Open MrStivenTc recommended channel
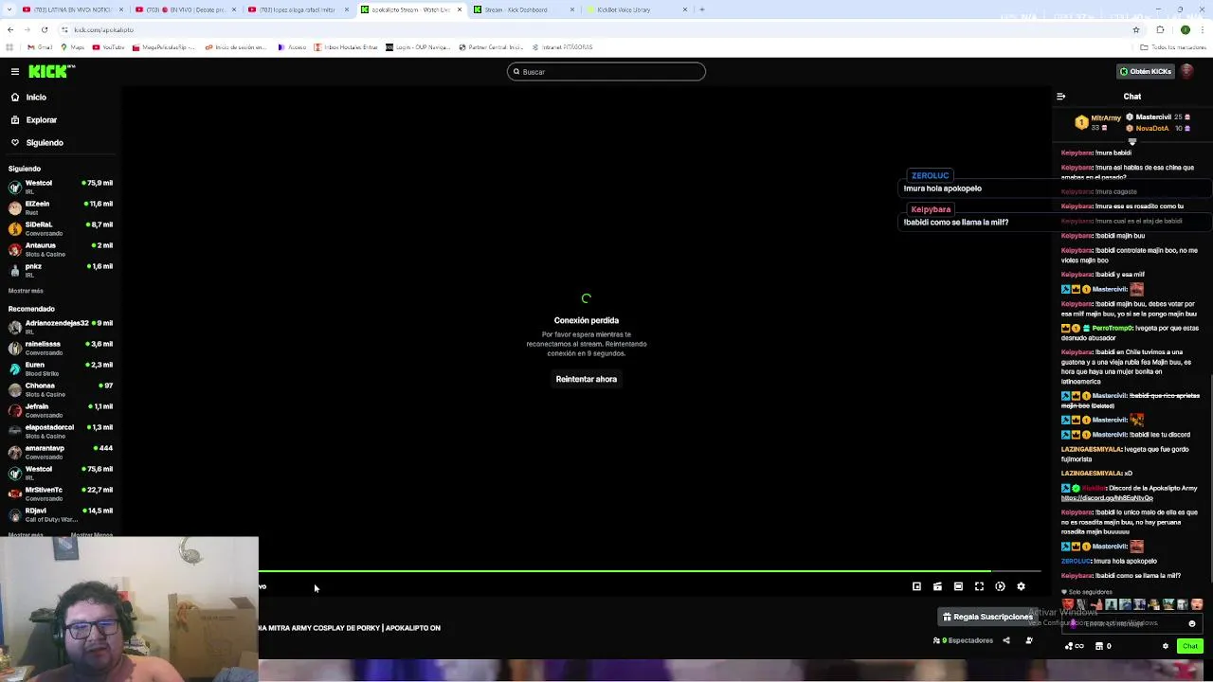This screenshot has height=682, width=1213. pos(61,494)
